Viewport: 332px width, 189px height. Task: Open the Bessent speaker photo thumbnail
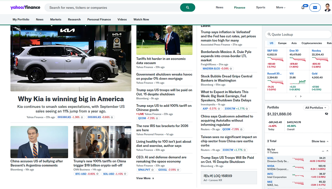[x=39, y=142]
